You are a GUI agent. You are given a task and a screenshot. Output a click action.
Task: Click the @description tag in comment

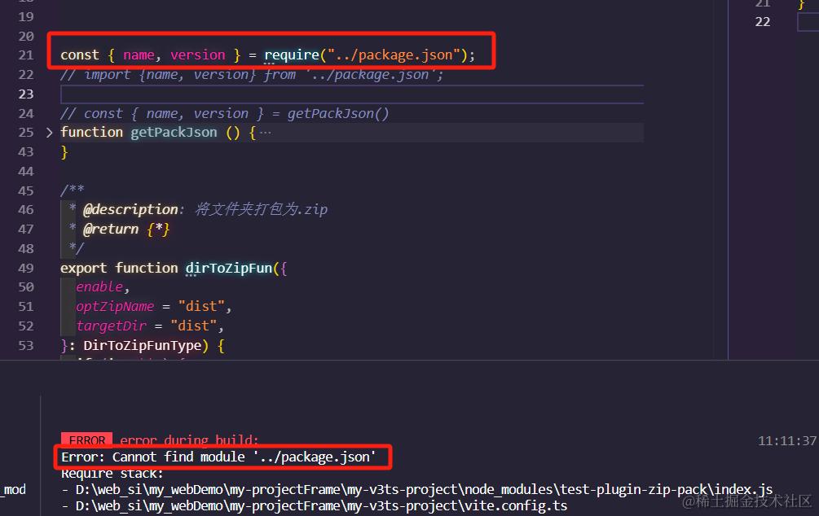point(130,210)
